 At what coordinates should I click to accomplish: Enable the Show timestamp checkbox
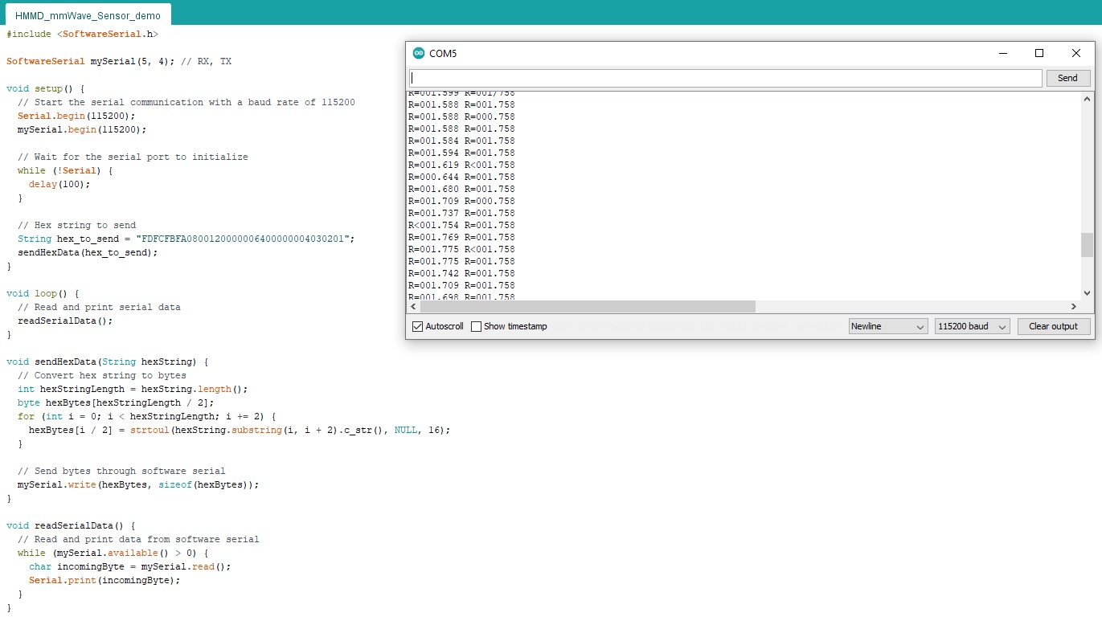(475, 326)
